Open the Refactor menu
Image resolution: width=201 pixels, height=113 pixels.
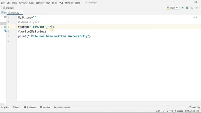(40, 3)
